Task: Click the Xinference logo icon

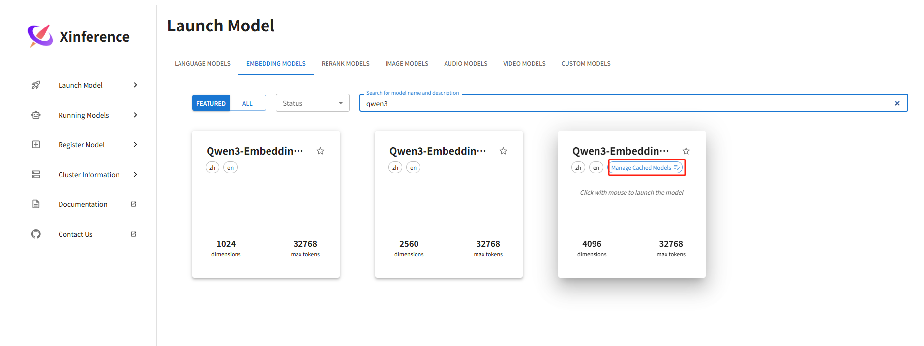Action: coord(40,36)
